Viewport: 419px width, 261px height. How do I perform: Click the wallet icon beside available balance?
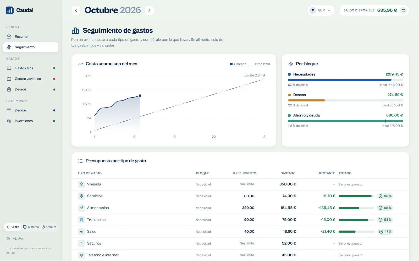tap(404, 10)
